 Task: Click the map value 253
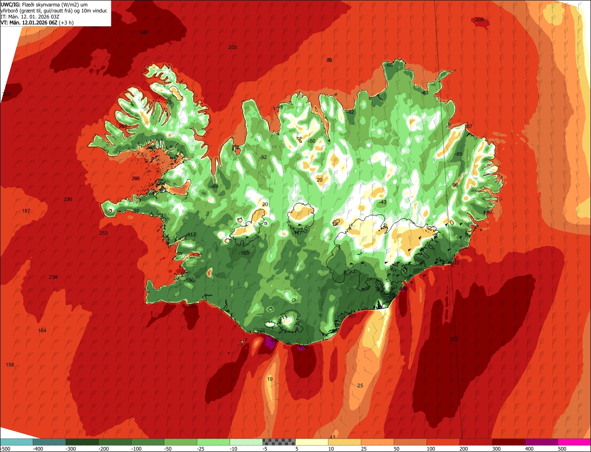click(x=103, y=233)
